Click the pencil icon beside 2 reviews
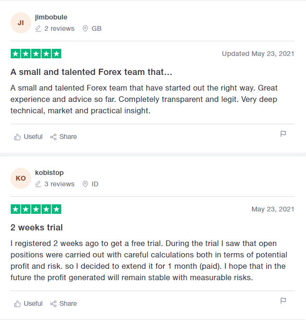The image size is (306, 320). pos(38,28)
